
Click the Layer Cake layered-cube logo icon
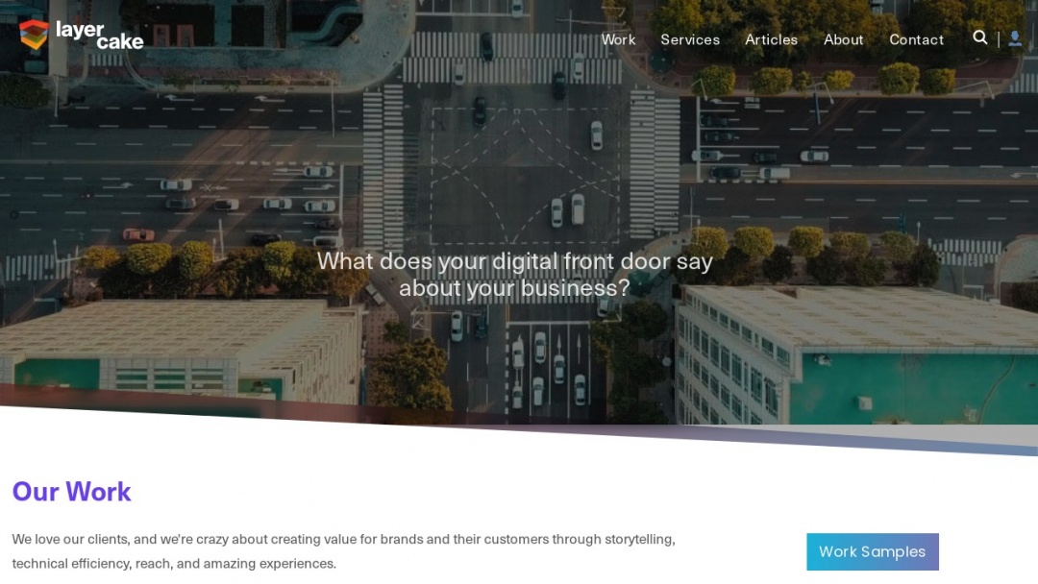pyautogui.click(x=32, y=36)
